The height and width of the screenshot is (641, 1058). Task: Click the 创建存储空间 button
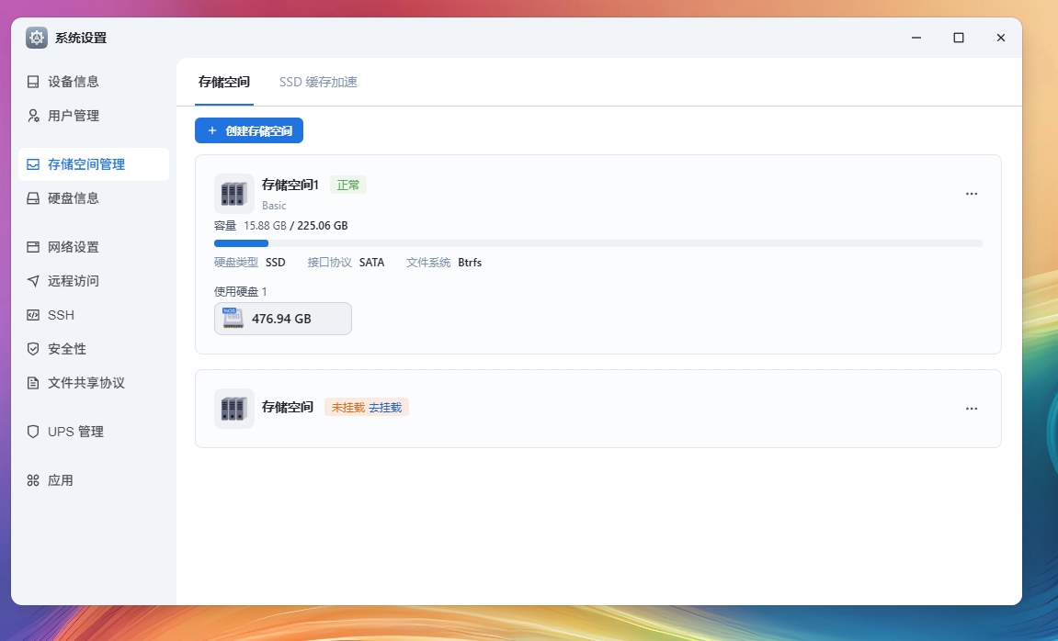click(x=249, y=130)
